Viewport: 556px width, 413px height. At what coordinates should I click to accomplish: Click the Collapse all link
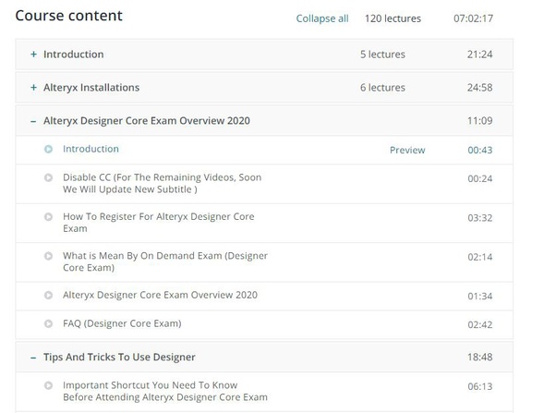point(322,18)
